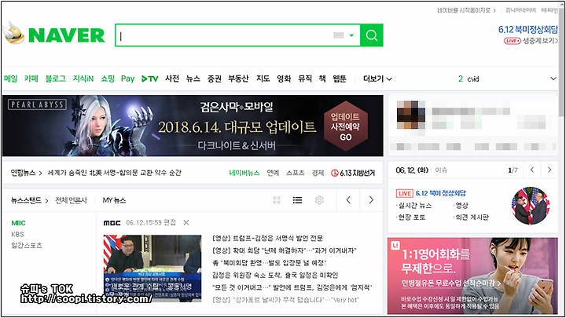Click the winged hat icon beside NAVER
This screenshot has width=566, height=318.
14,33
